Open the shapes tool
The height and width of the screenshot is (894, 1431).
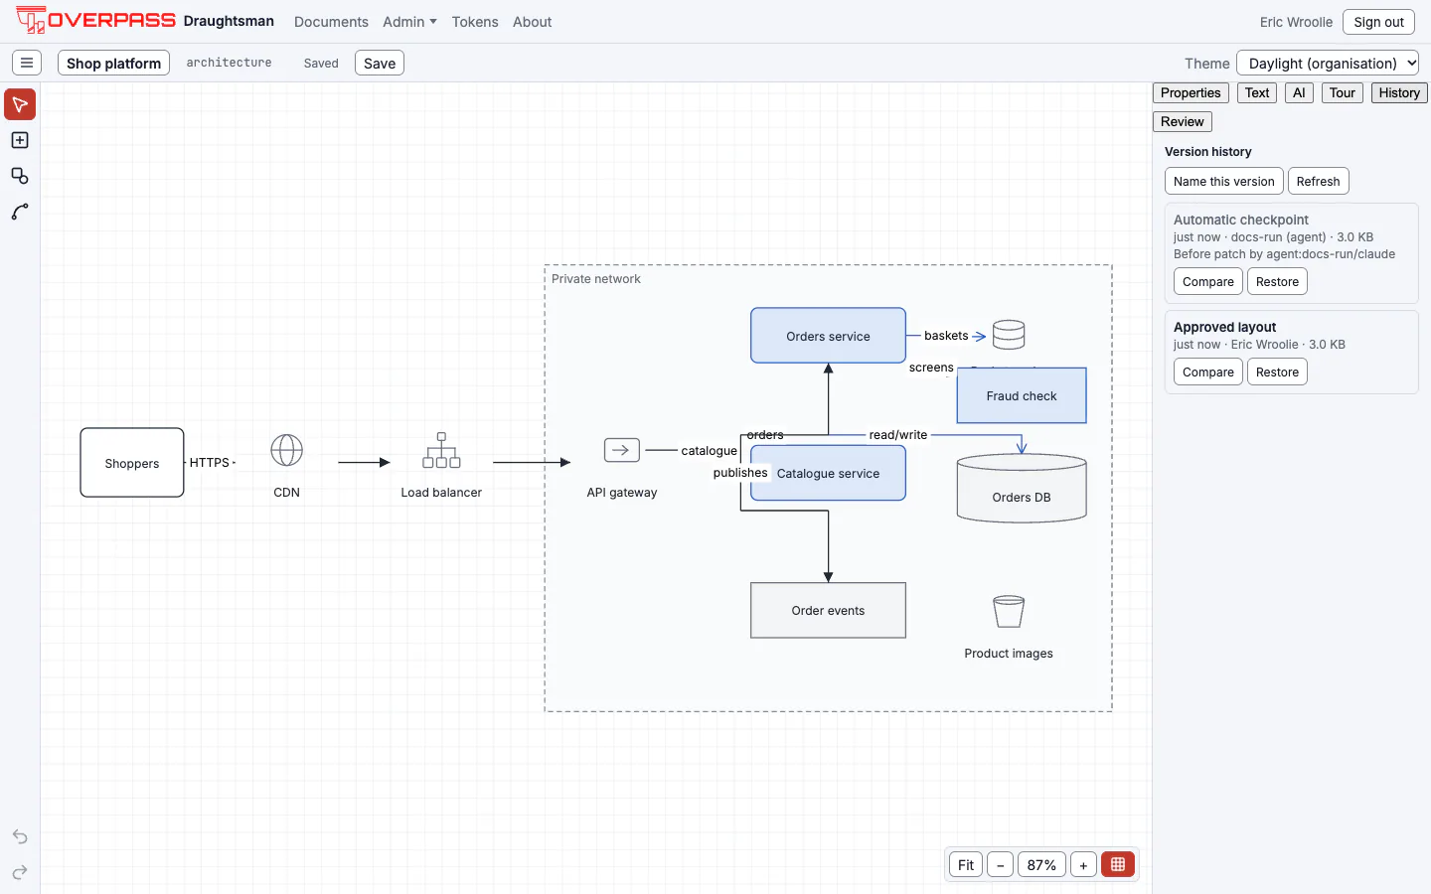pyautogui.click(x=20, y=176)
